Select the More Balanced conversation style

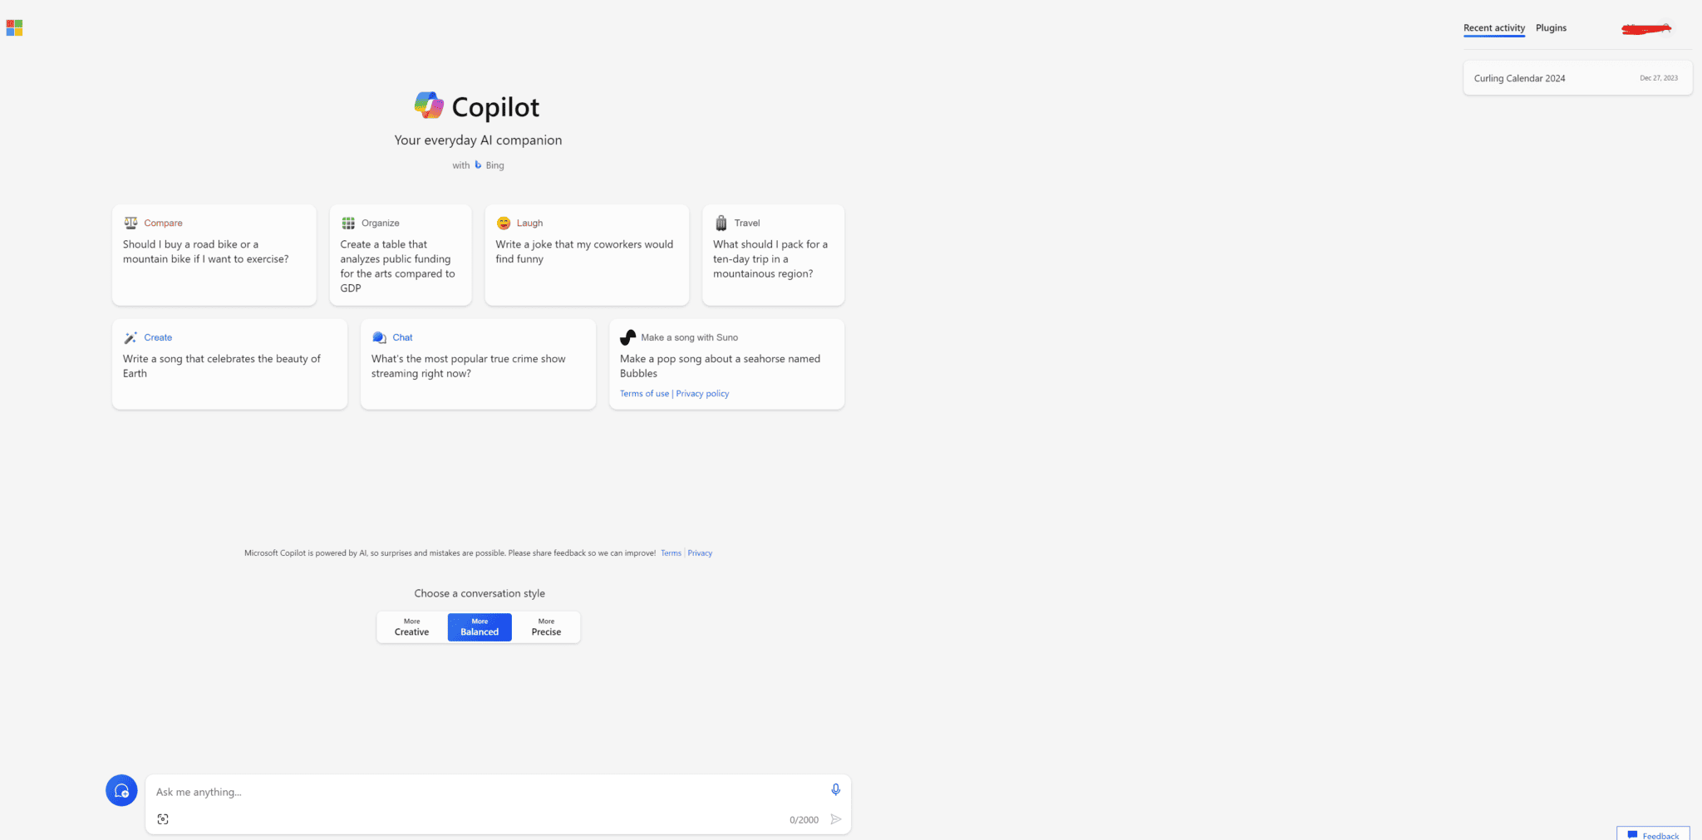[480, 627]
